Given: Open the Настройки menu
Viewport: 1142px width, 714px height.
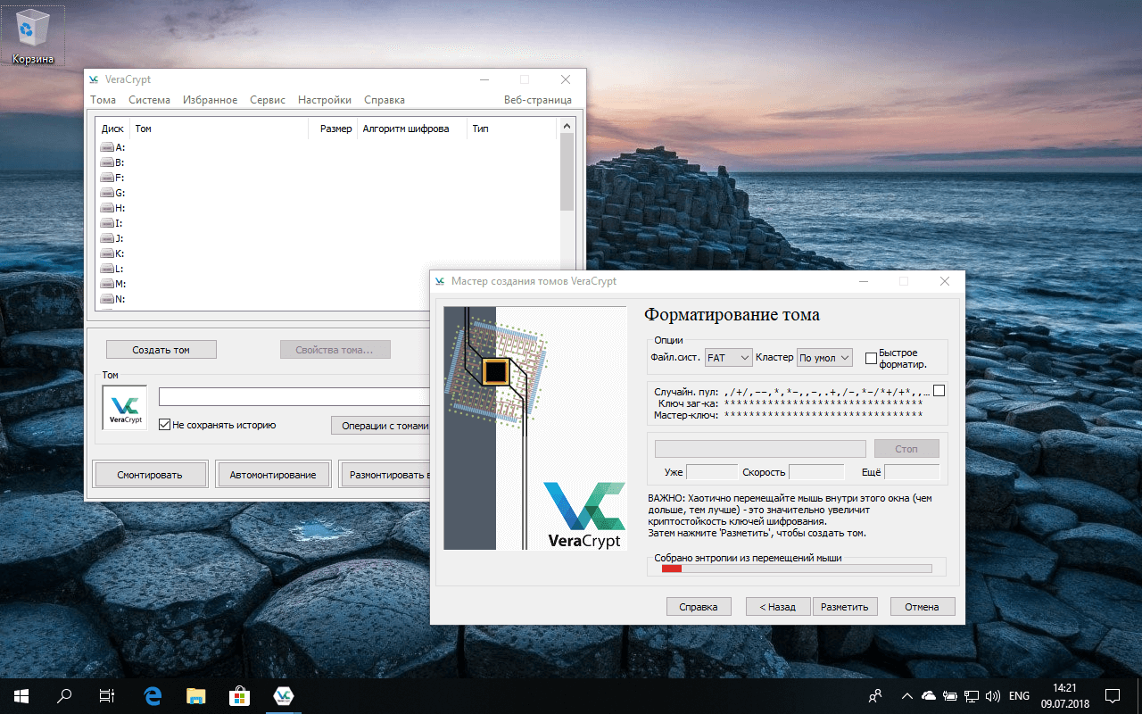Looking at the screenshot, I should point(325,99).
